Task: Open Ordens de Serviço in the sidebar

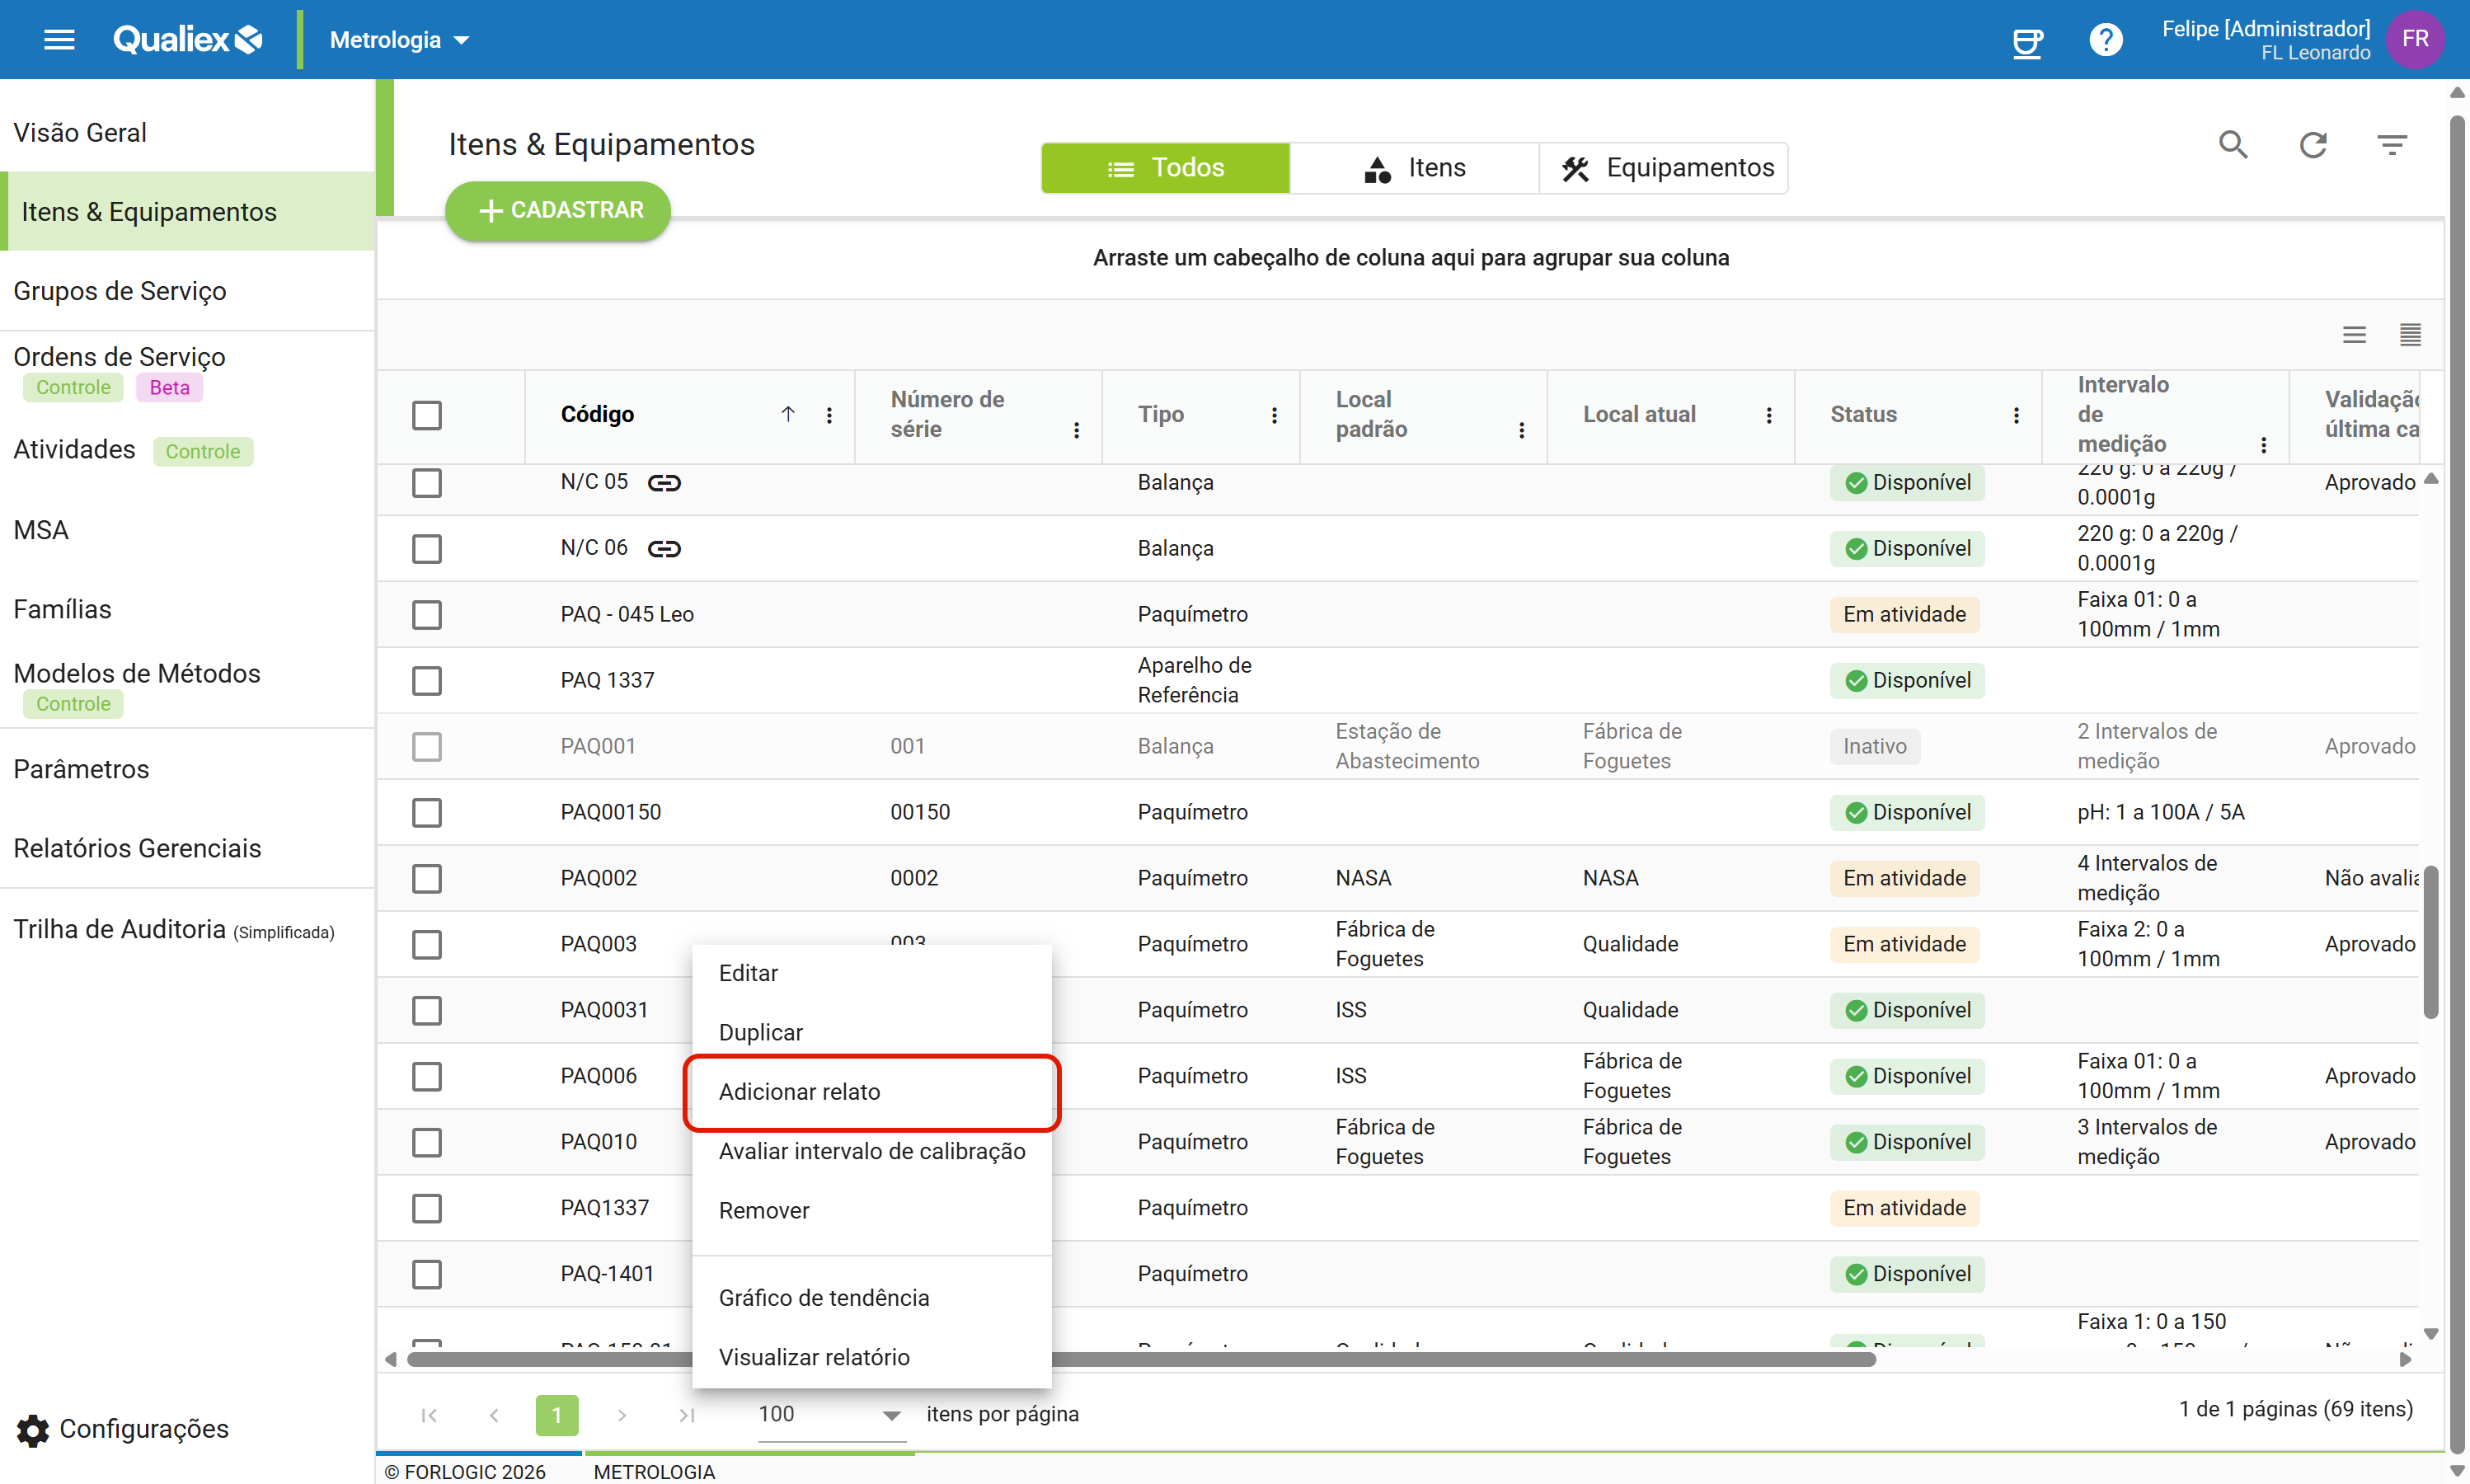Action: (187, 370)
